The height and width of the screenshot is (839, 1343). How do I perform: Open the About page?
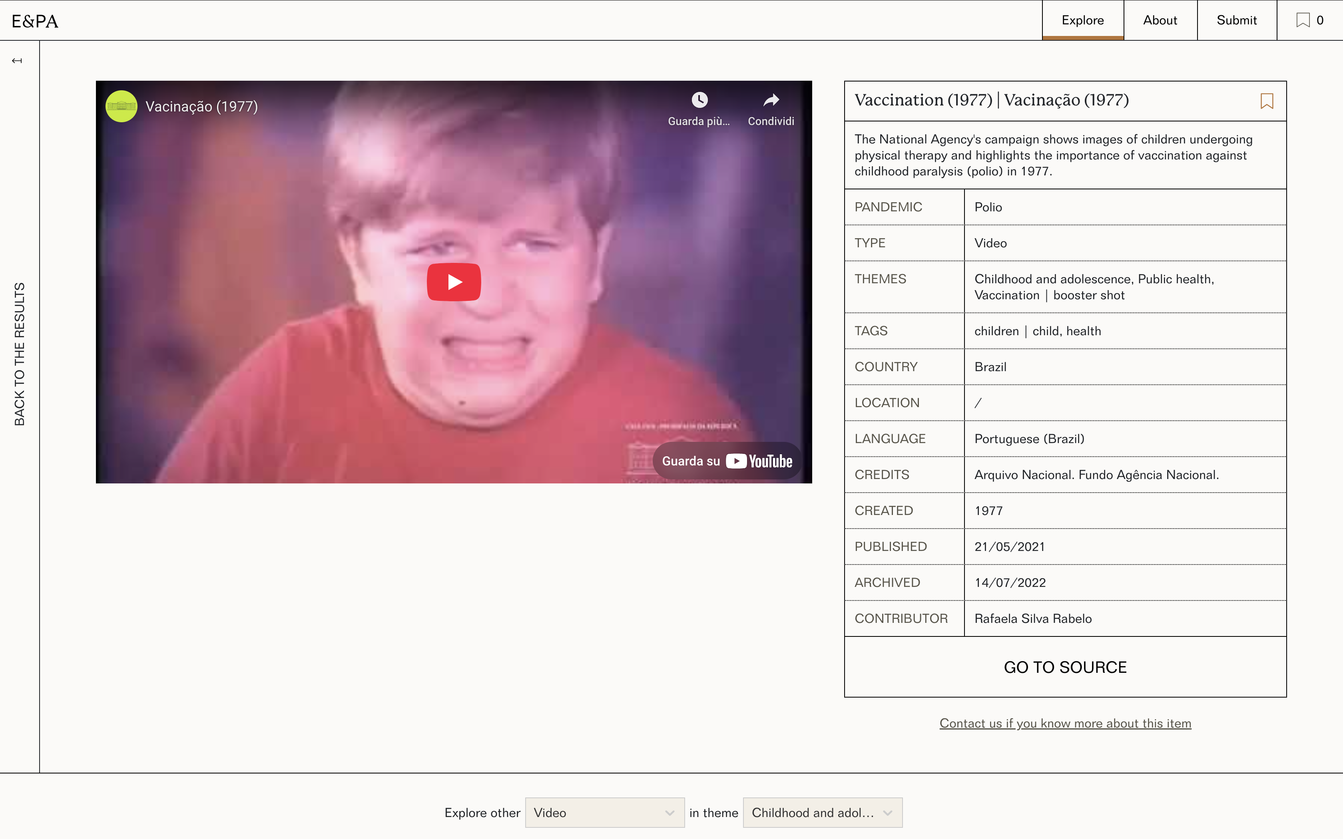(x=1160, y=20)
